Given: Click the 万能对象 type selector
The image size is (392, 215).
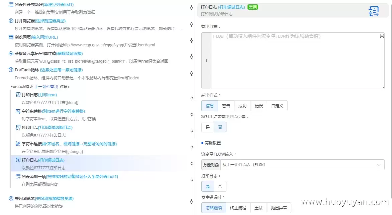Looking at the screenshot, I should click(x=211, y=165).
